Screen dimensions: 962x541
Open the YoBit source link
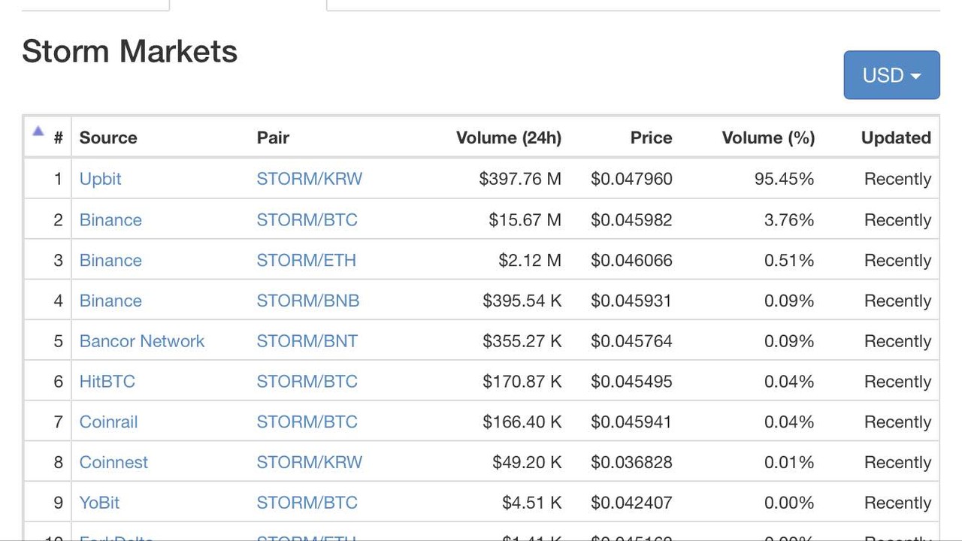tap(99, 503)
